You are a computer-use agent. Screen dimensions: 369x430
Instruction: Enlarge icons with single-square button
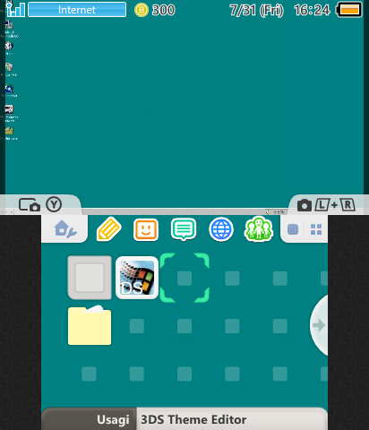pyautogui.click(x=293, y=229)
